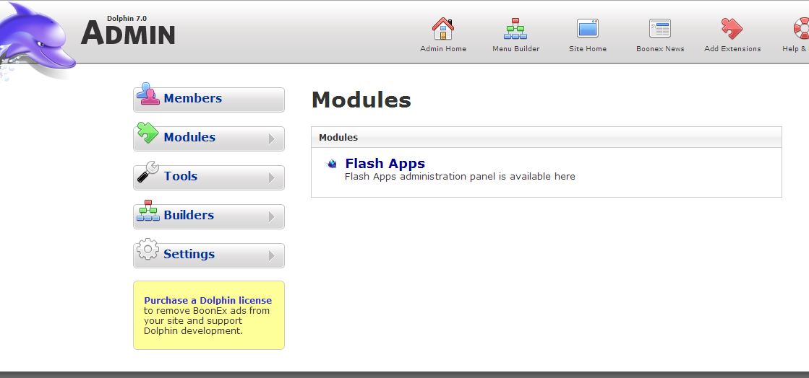Click the wrench icon beside Tools
Screen dimensions: 809x378
coord(147,172)
